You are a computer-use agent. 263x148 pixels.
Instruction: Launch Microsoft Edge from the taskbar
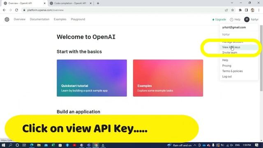point(32,145)
